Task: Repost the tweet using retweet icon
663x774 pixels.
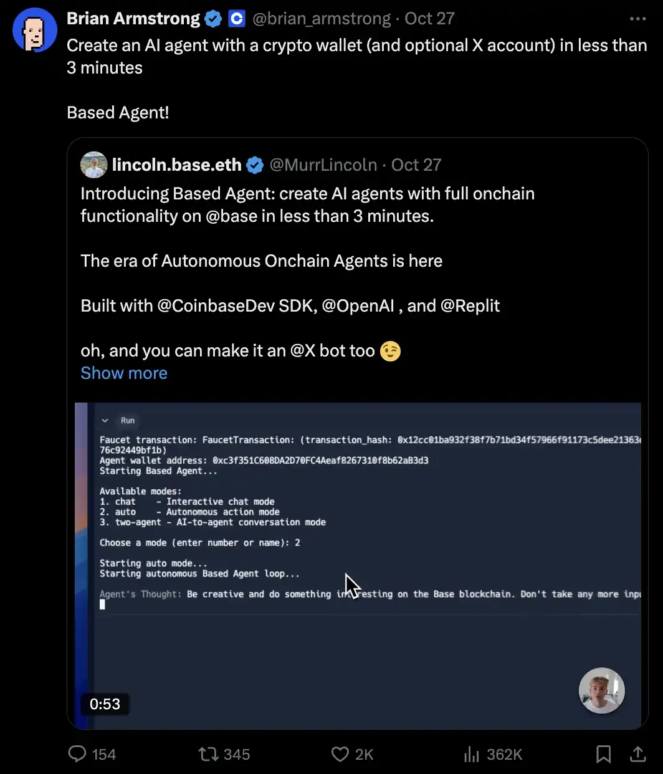Action: 207,755
